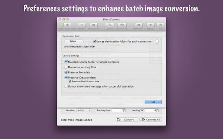
Task: Click the Leading "0" stepper arrows
Action: click(158, 110)
